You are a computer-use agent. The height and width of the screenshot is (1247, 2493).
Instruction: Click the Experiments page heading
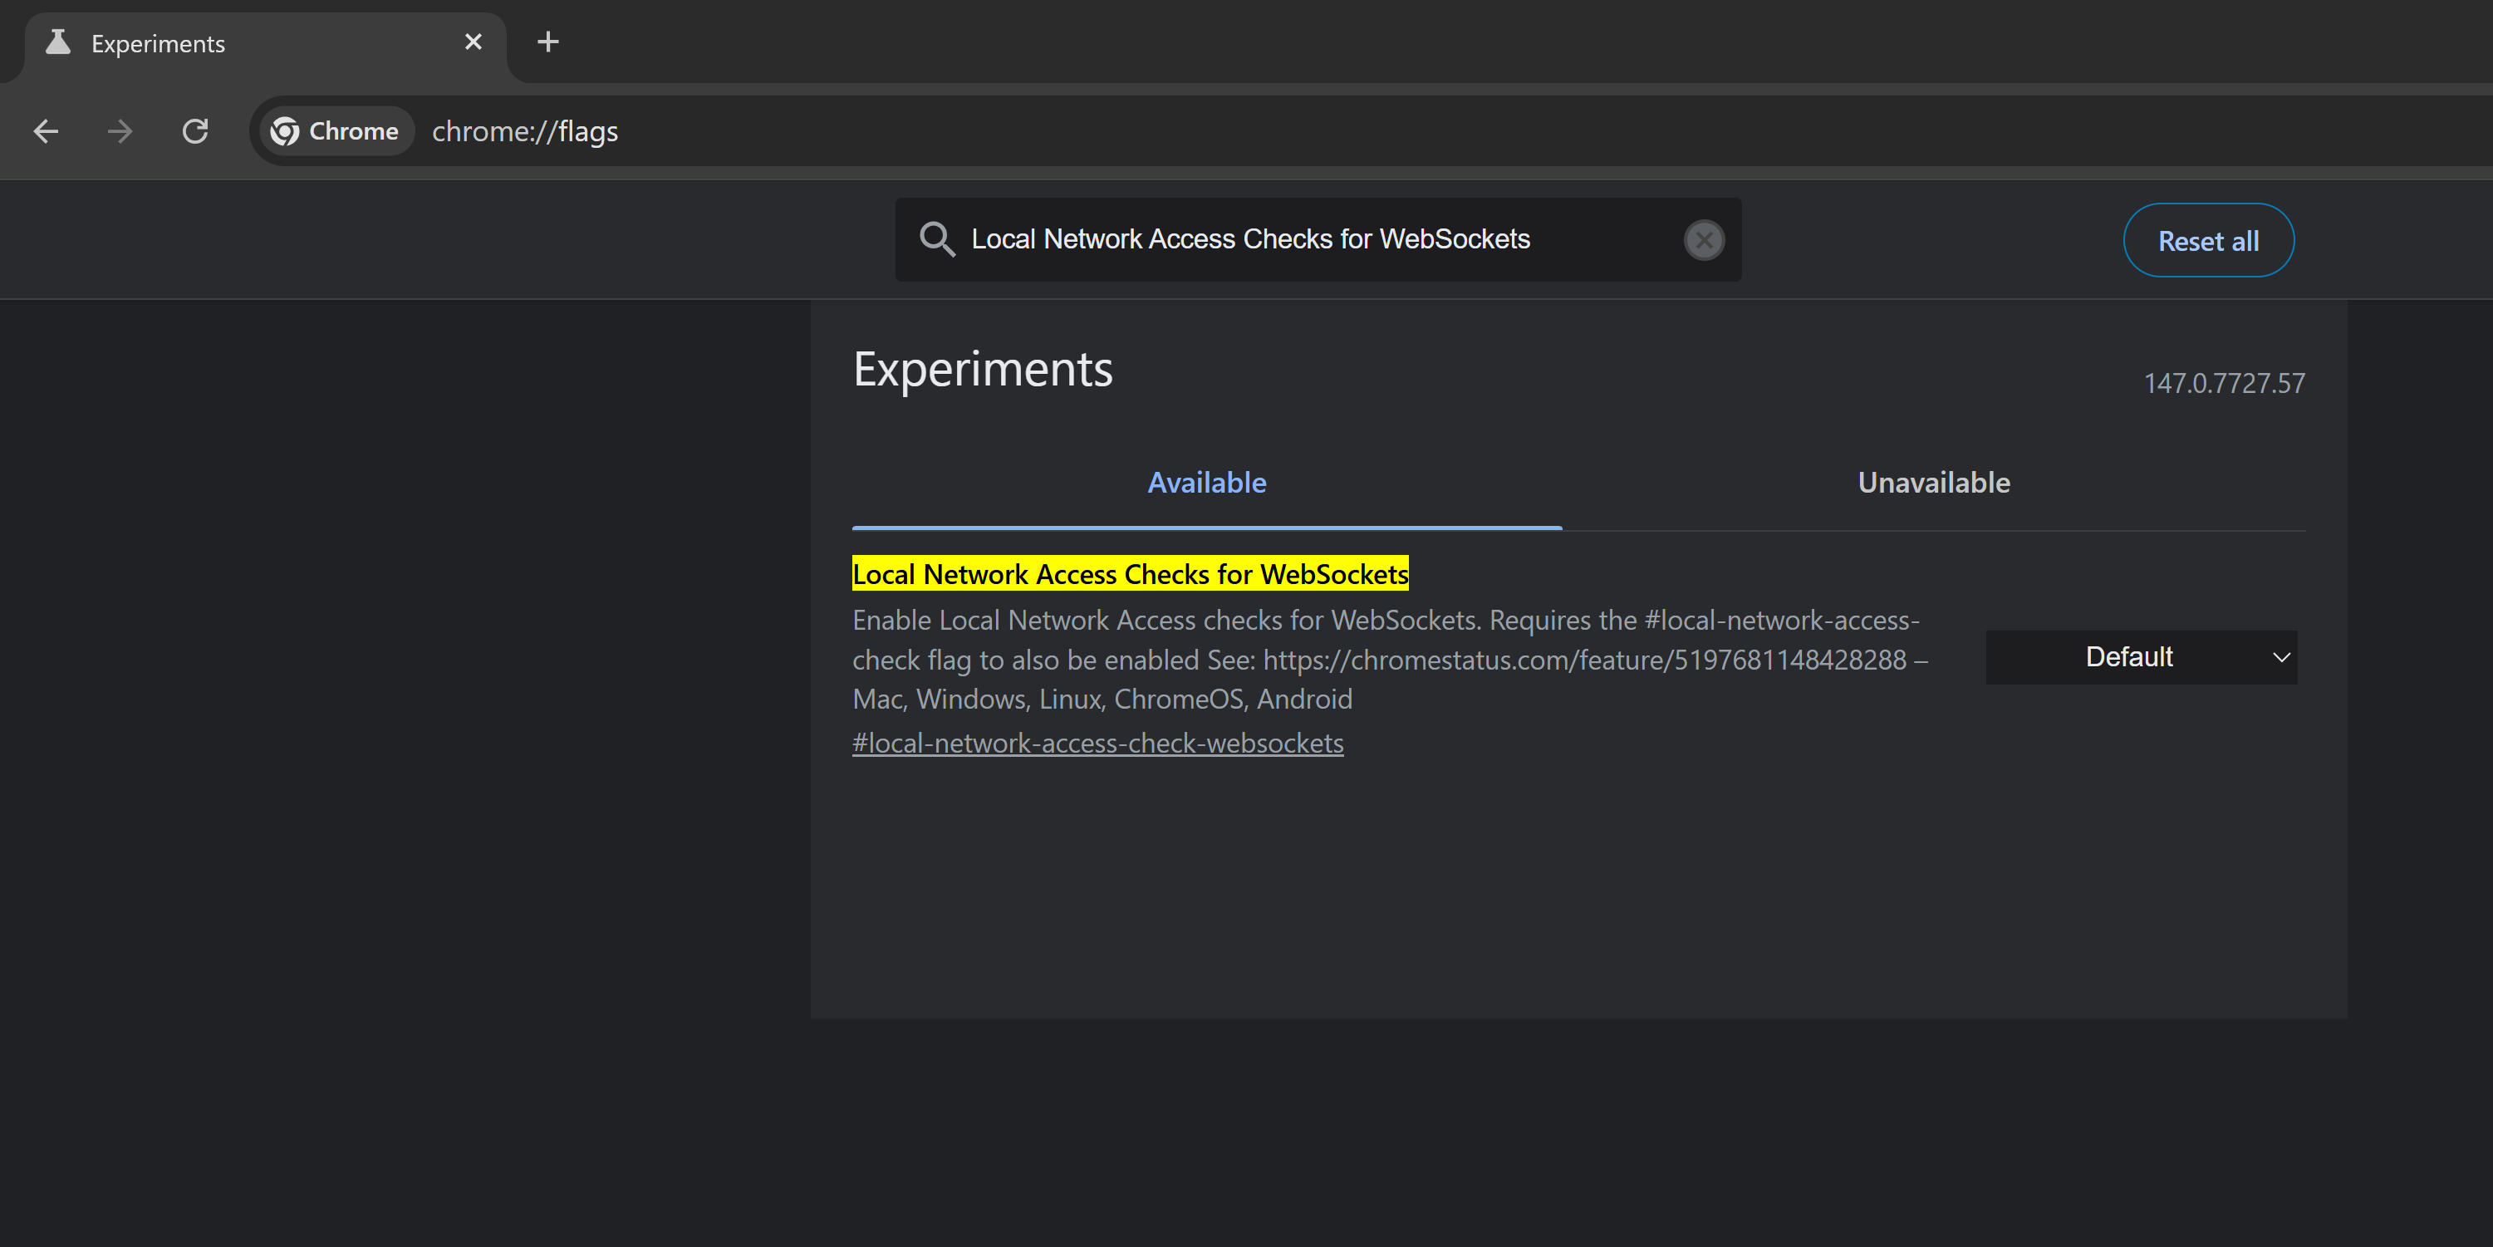(982, 369)
